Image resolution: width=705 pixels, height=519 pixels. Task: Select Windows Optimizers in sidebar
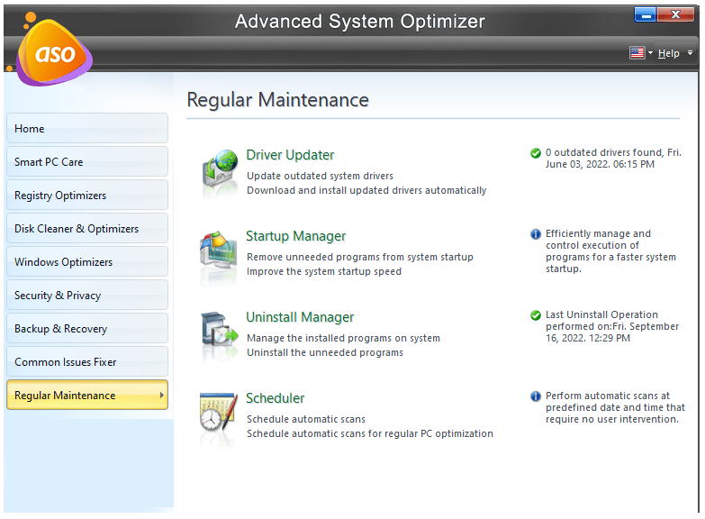(x=87, y=261)
